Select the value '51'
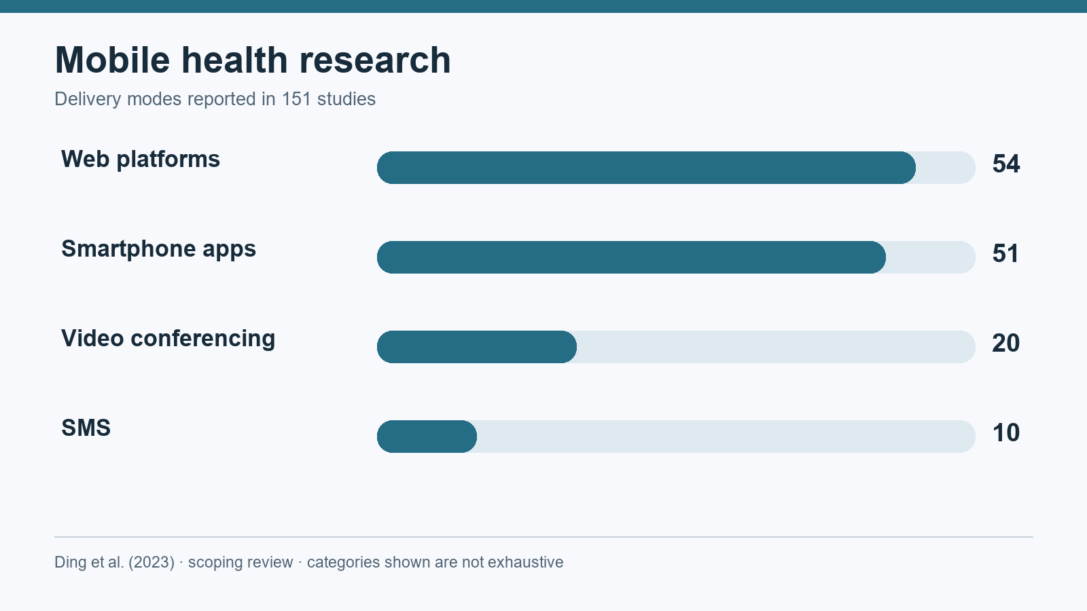The image size is (1087, 611). tap(1006, 253)
